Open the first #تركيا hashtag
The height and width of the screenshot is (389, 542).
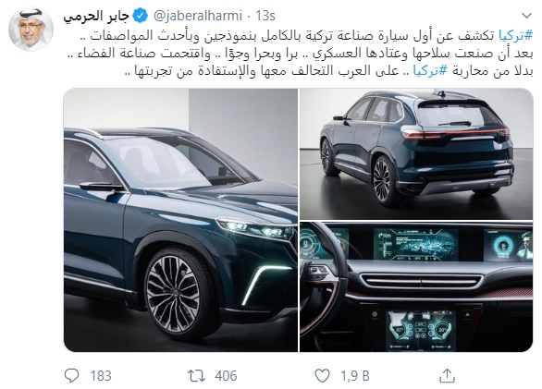click(515, 35)
